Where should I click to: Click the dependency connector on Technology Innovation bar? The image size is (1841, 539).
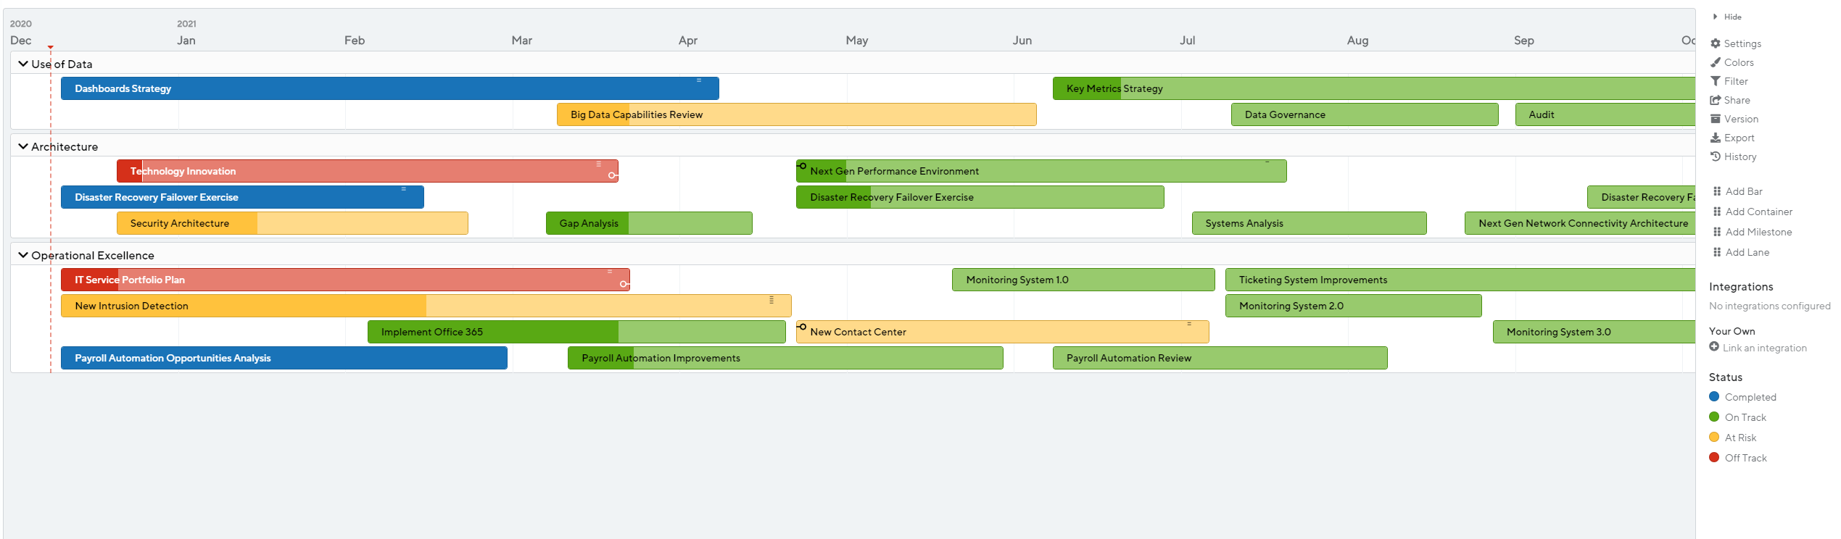tap(613, 175)
